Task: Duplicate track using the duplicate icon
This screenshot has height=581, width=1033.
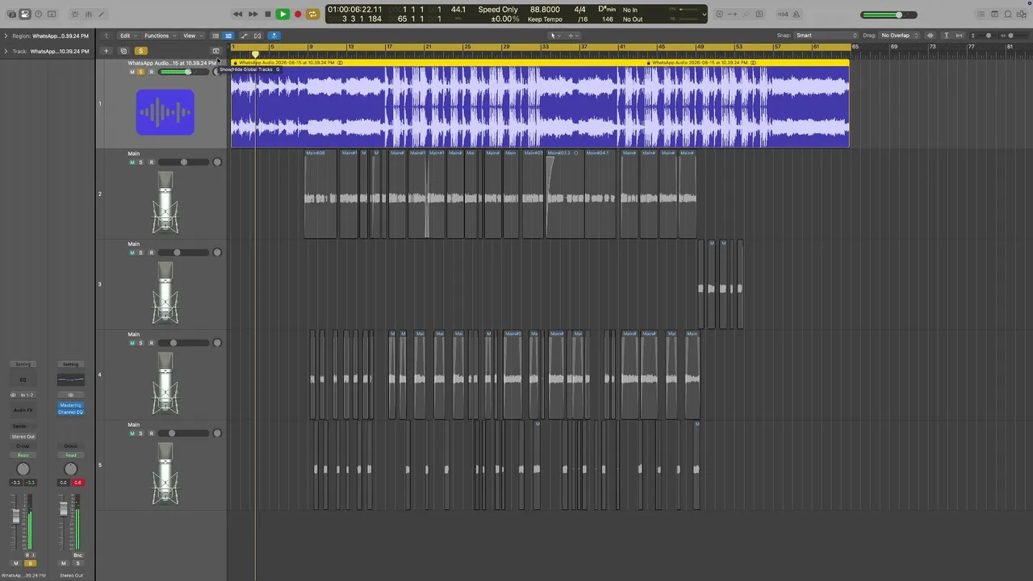Action: tap(123, 51)
